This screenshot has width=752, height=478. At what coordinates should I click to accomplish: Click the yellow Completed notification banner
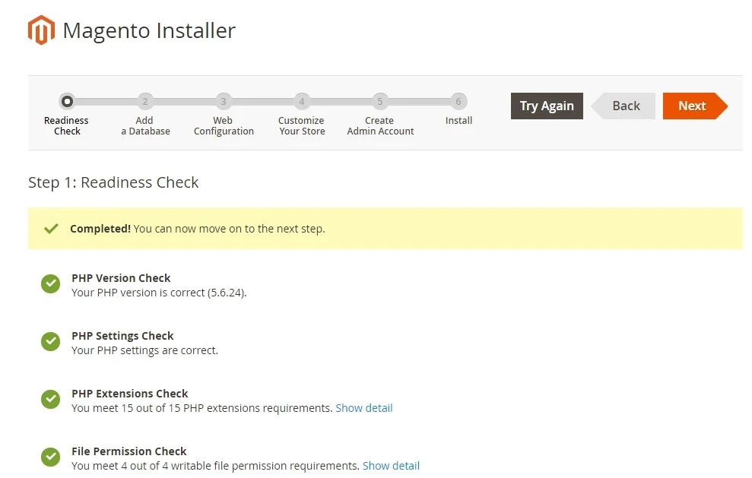pos(386,227)
